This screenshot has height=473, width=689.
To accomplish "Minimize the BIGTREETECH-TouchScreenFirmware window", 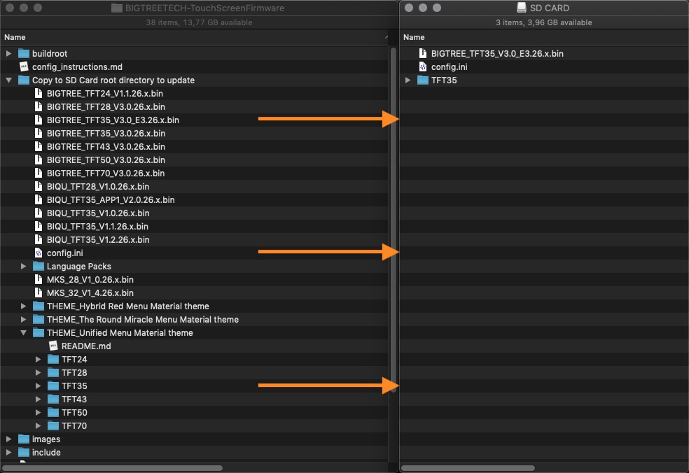I will 24,8.
